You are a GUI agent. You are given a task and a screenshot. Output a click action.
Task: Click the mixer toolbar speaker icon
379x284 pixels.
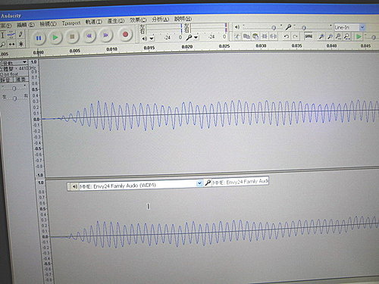pos(237,27)
